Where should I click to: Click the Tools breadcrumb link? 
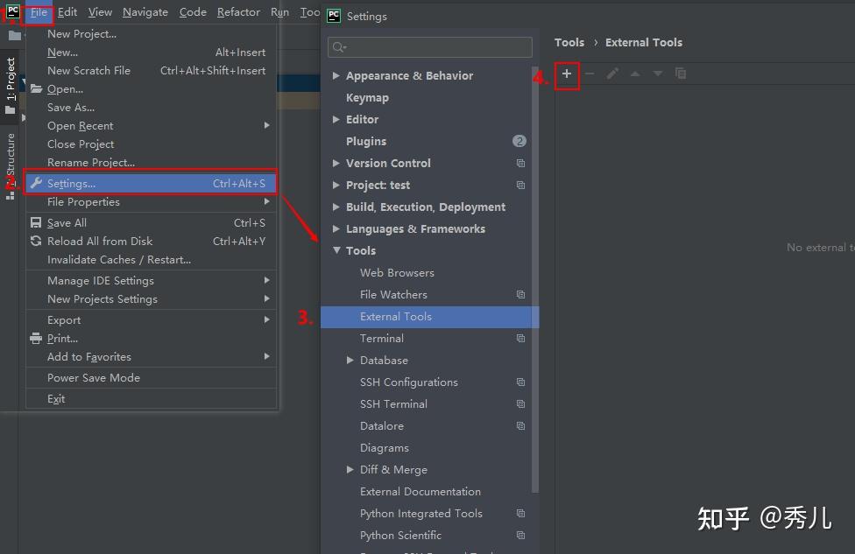coord(569,42)
